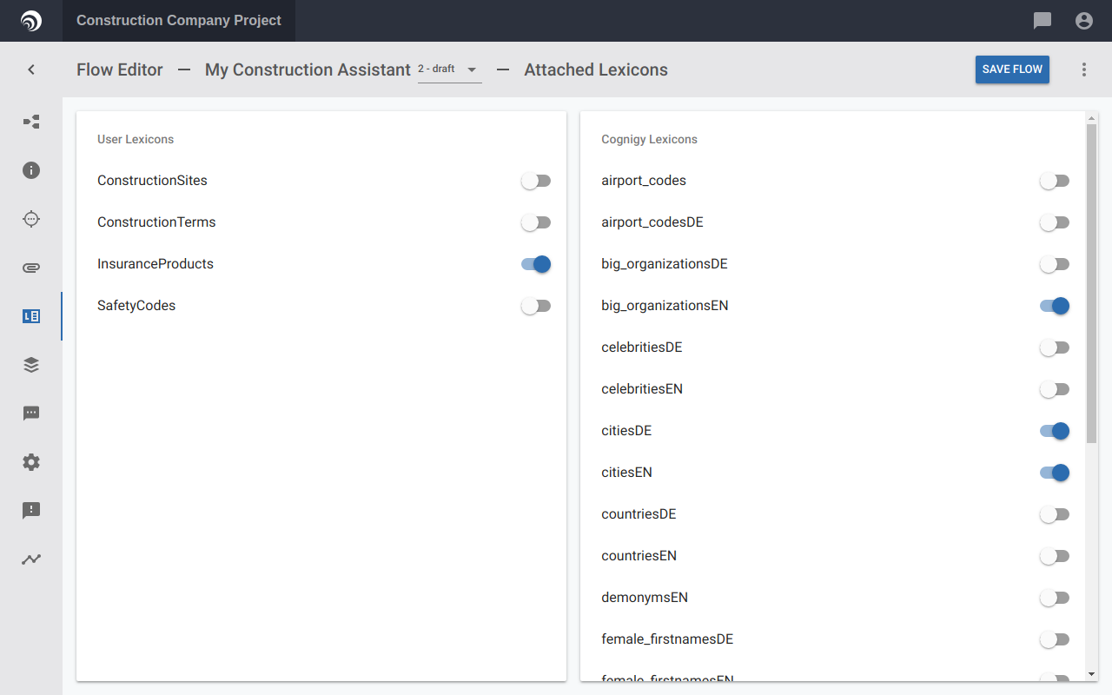Click the countriesDE label

point(639,514)
